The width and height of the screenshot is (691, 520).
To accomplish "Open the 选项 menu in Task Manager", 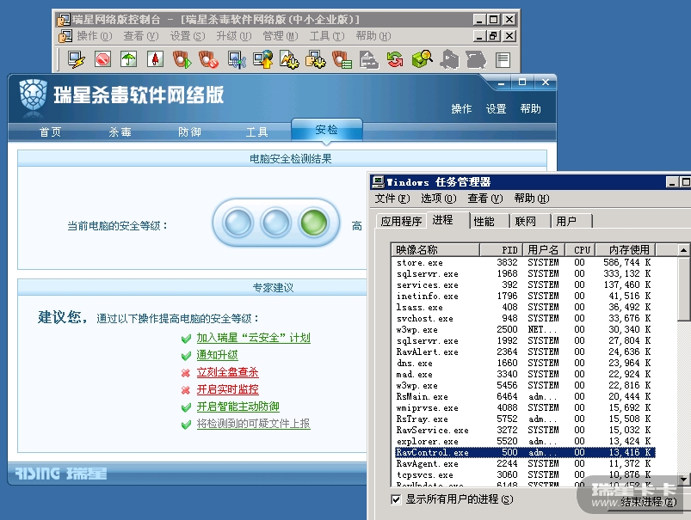I will 439,199.
